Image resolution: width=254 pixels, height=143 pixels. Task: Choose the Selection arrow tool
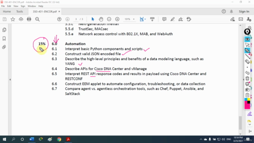(92, 19)
